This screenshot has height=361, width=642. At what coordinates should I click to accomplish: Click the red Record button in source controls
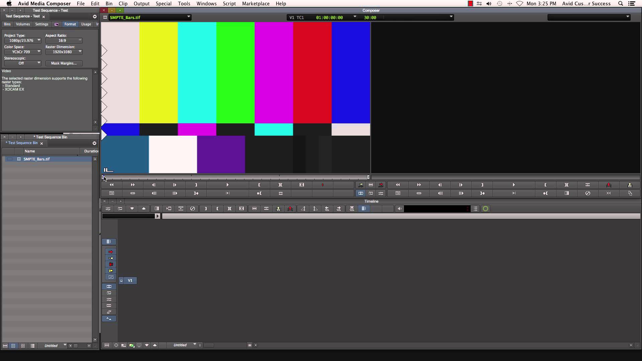(322, 185)
